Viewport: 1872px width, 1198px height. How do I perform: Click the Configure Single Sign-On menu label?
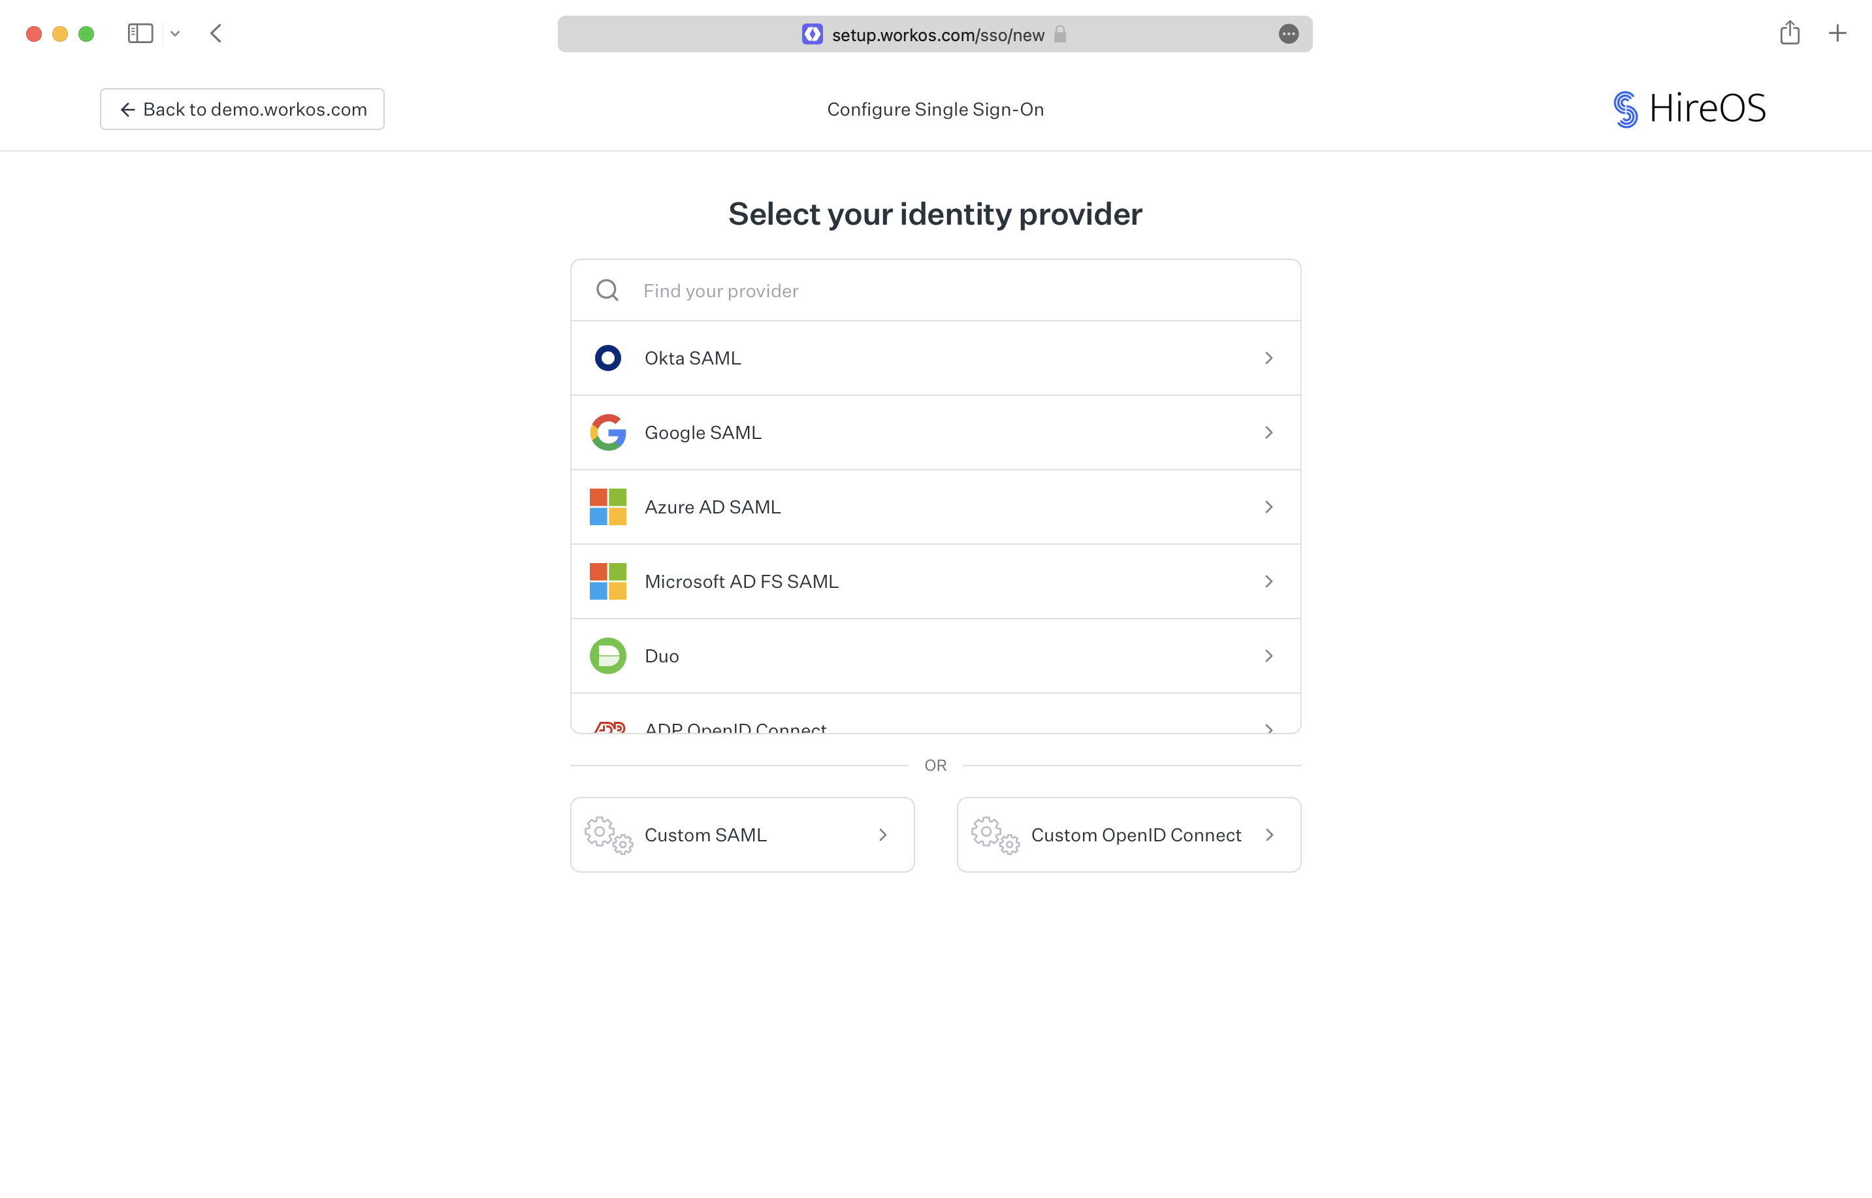[936, 108]
